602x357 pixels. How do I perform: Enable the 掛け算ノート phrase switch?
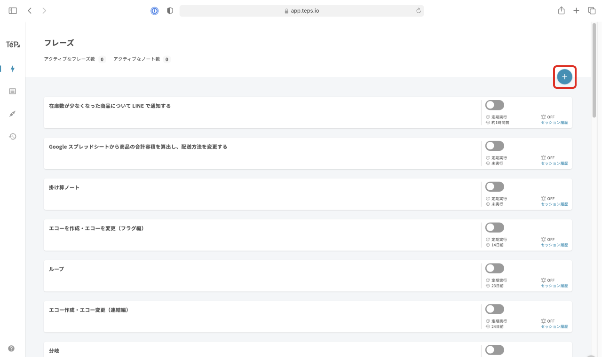tap(494, 187)
